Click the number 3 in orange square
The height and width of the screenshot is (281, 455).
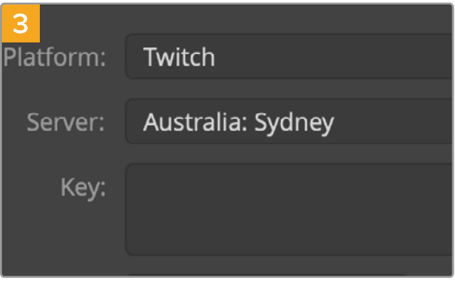click(x=21, y=24)
